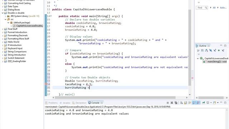Viewport: 229px width, 129px height.
Task: Select the Dialog Boxes project
Action: tap(14, 10)
